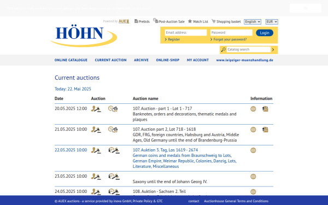Click the AUEX powered-by logo
Image resolution: width=328 pixels, height=205 pixels.
124,21
